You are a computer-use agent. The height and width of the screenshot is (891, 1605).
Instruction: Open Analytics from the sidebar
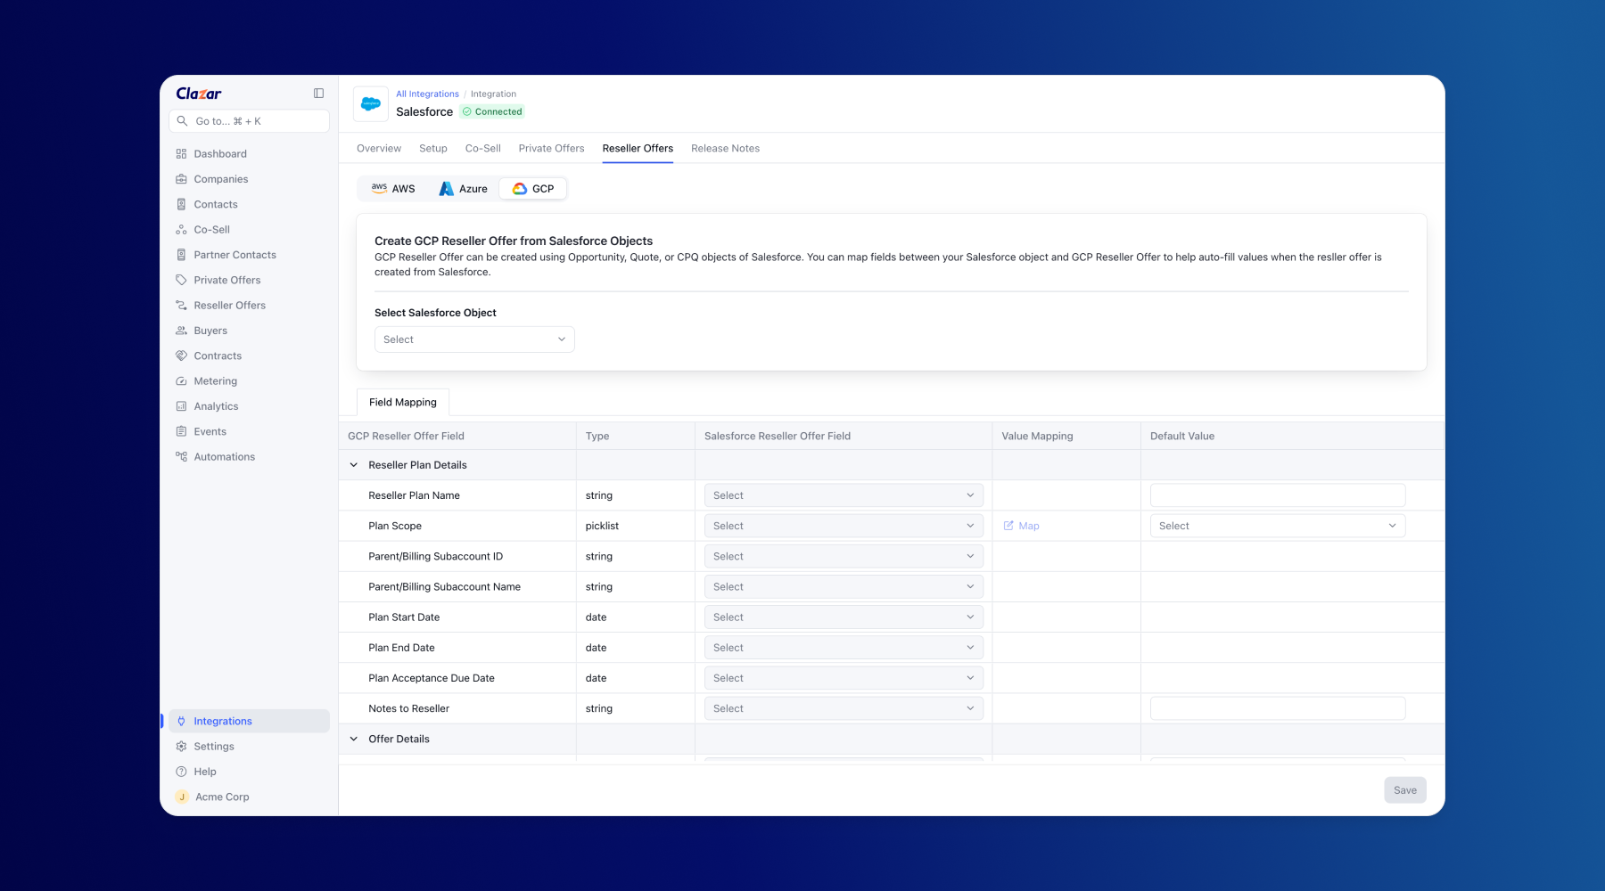[x=216, y=406]
